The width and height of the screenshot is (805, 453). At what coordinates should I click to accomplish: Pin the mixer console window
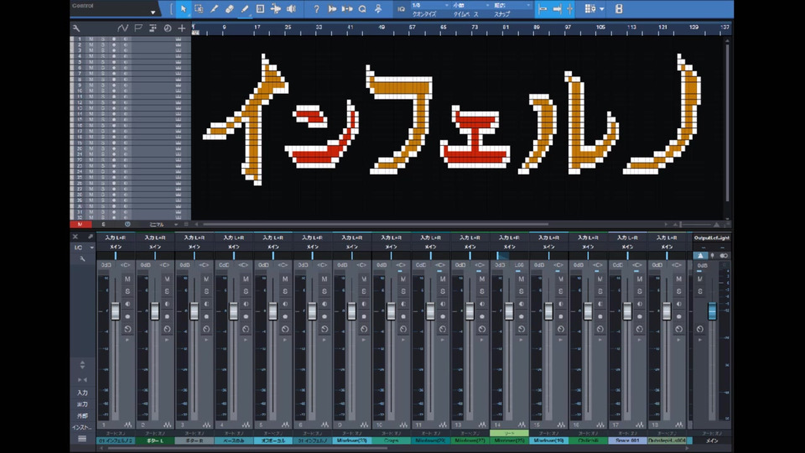point(91,237)
